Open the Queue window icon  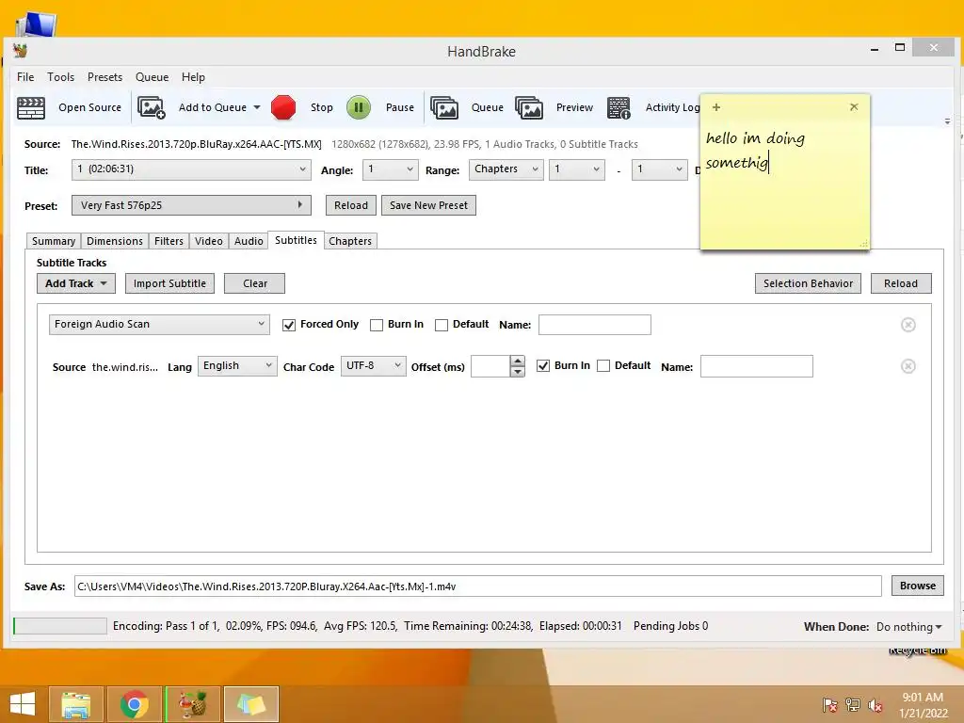444,107
